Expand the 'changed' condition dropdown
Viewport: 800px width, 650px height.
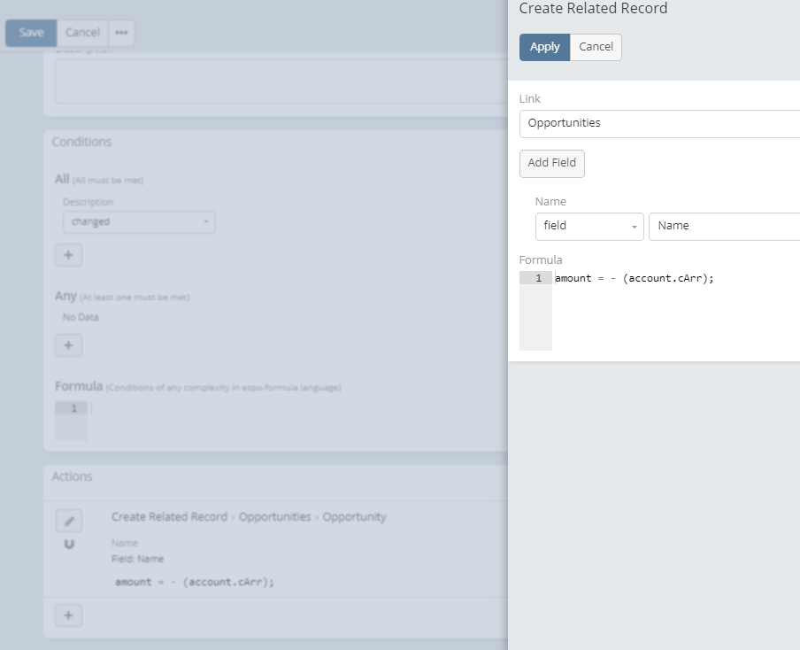click(139, 221)
